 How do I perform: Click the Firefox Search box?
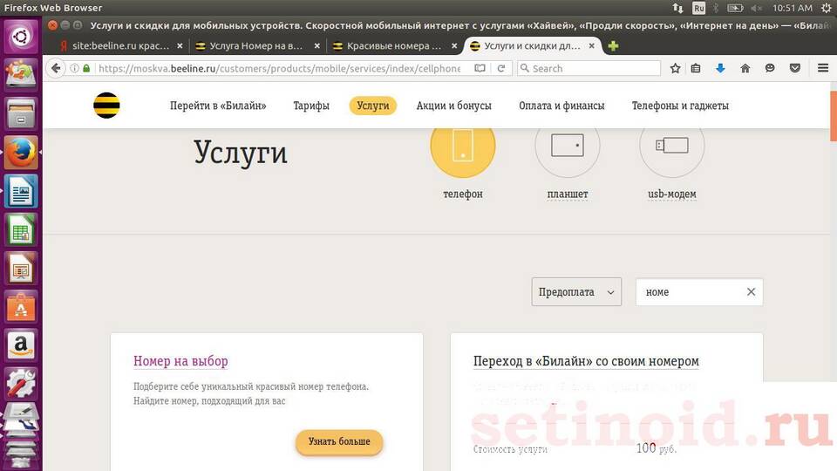(589, 68)
